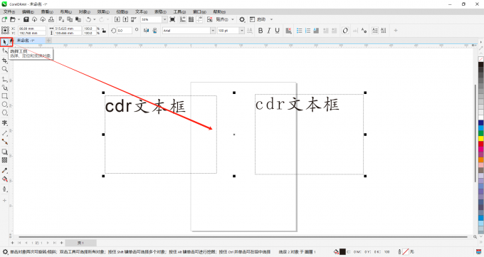Open the Edit (编辑) menu
The height and width of the screenshot is (257, 484).
pos(28,11)
